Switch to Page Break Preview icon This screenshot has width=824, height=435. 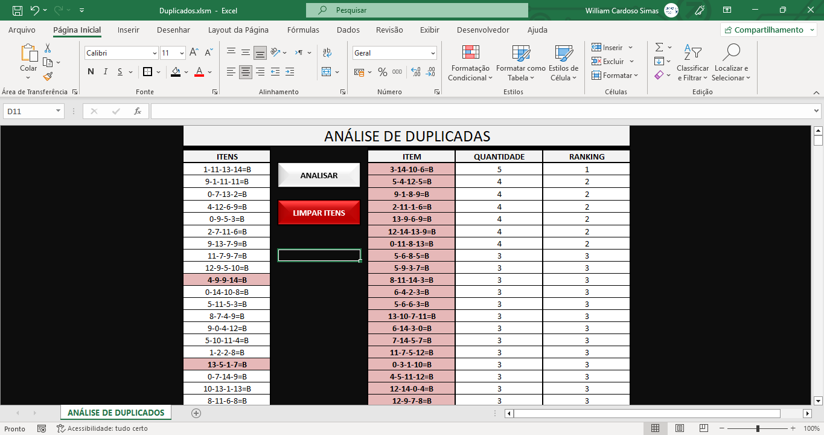tap(704, 428)
